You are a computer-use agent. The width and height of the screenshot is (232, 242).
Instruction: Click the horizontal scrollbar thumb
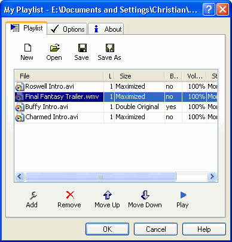100,177
